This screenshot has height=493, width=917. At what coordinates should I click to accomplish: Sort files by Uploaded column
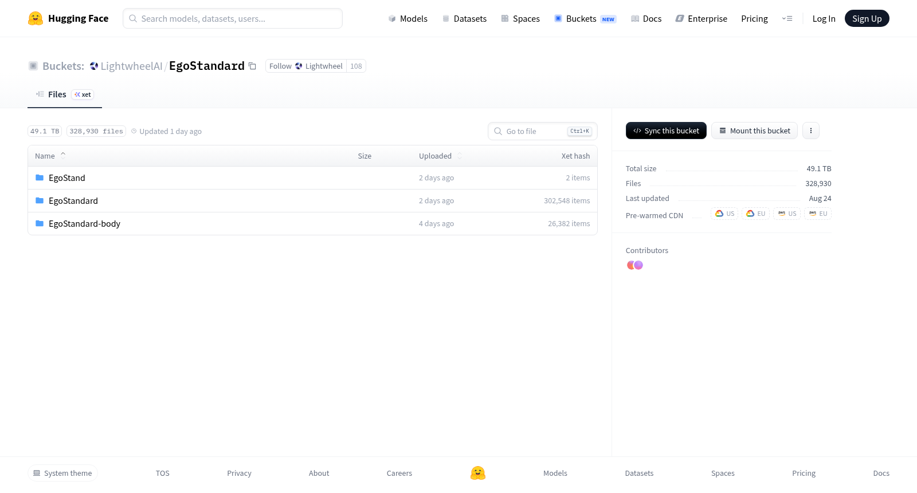[x=440, y=156]
